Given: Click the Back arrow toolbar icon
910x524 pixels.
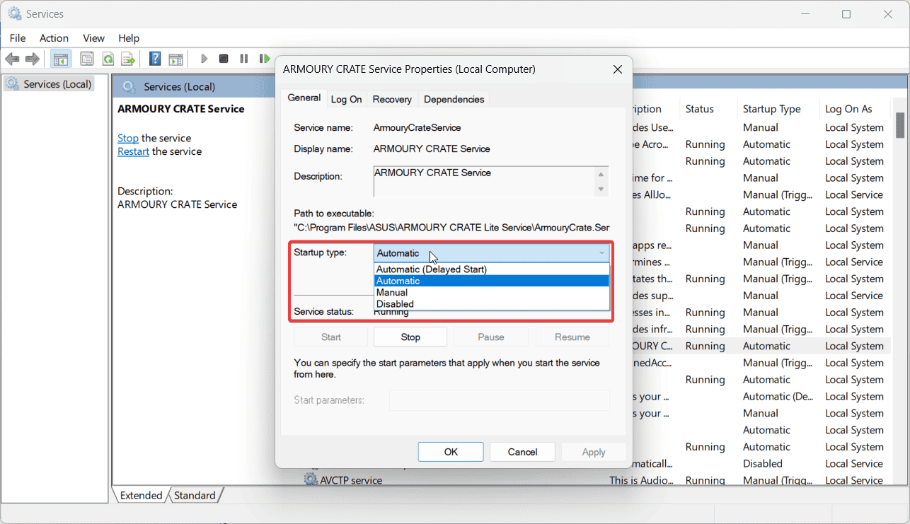Looking at the screenshot, I should tap(12, 59).
